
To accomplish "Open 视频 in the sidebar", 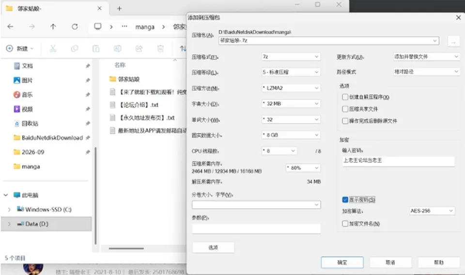I will [27, 109].
